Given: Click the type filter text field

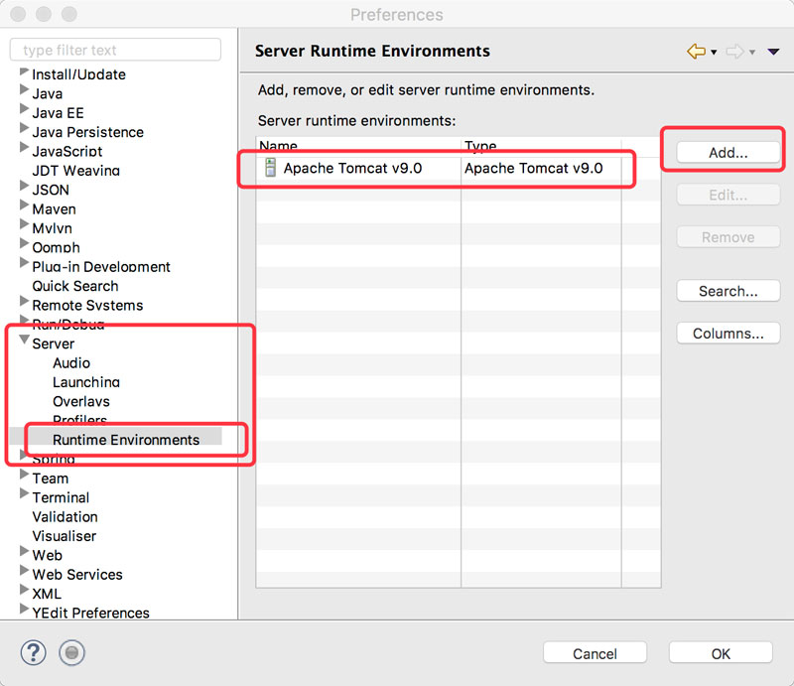Looking at the screenshot, I should tap(115, 49).
